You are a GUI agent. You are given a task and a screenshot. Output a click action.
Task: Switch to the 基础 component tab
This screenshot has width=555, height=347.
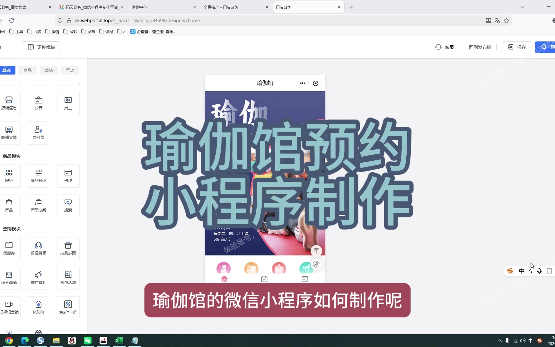click(x=7, y=70)
